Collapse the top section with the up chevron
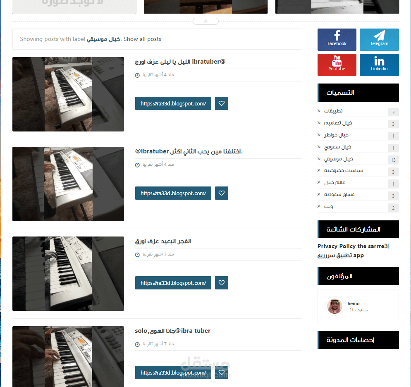 (206, 21)
